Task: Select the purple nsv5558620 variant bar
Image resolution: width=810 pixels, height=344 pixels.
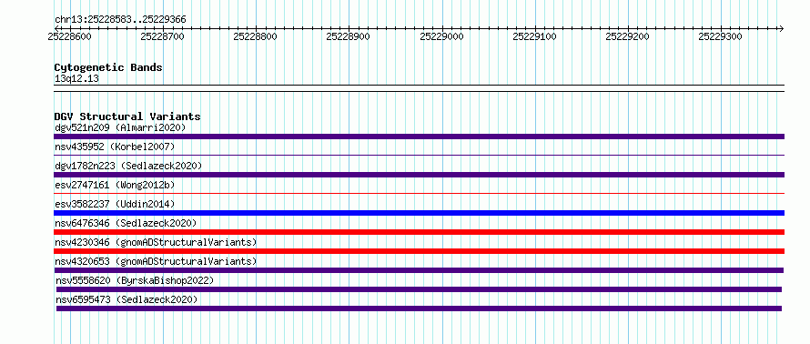Action: tap(419, 289)
